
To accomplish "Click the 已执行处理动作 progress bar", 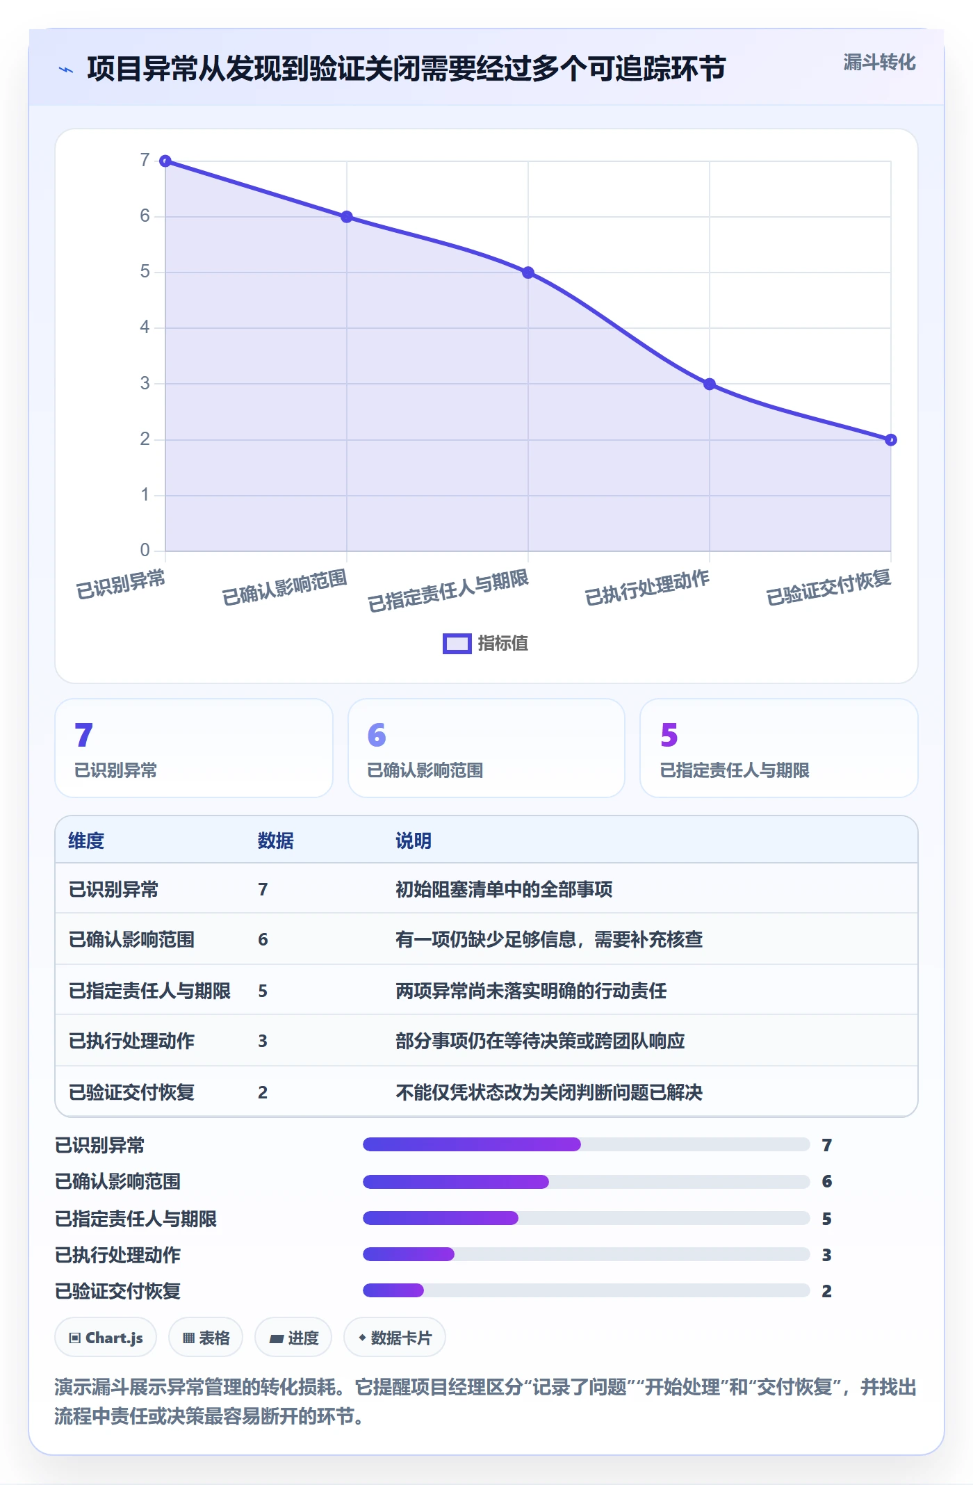I will coord(587,1254).
